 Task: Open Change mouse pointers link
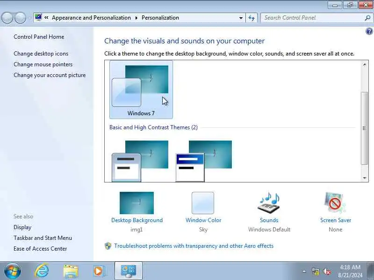[43, 64]
